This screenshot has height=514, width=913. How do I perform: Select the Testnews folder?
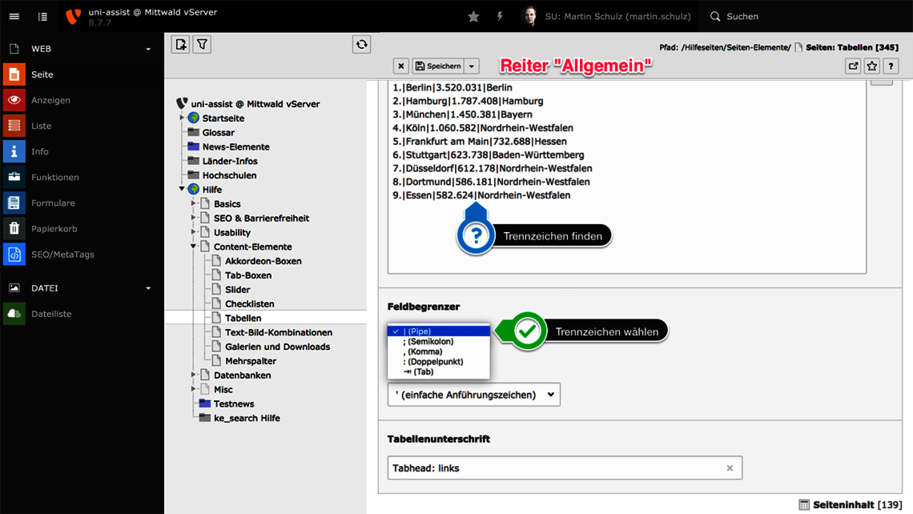pyautogui.click(x=234, y=404)
